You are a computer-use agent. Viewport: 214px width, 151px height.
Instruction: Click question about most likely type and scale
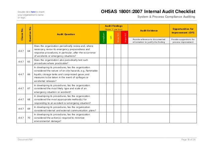[x=62, y=89]
